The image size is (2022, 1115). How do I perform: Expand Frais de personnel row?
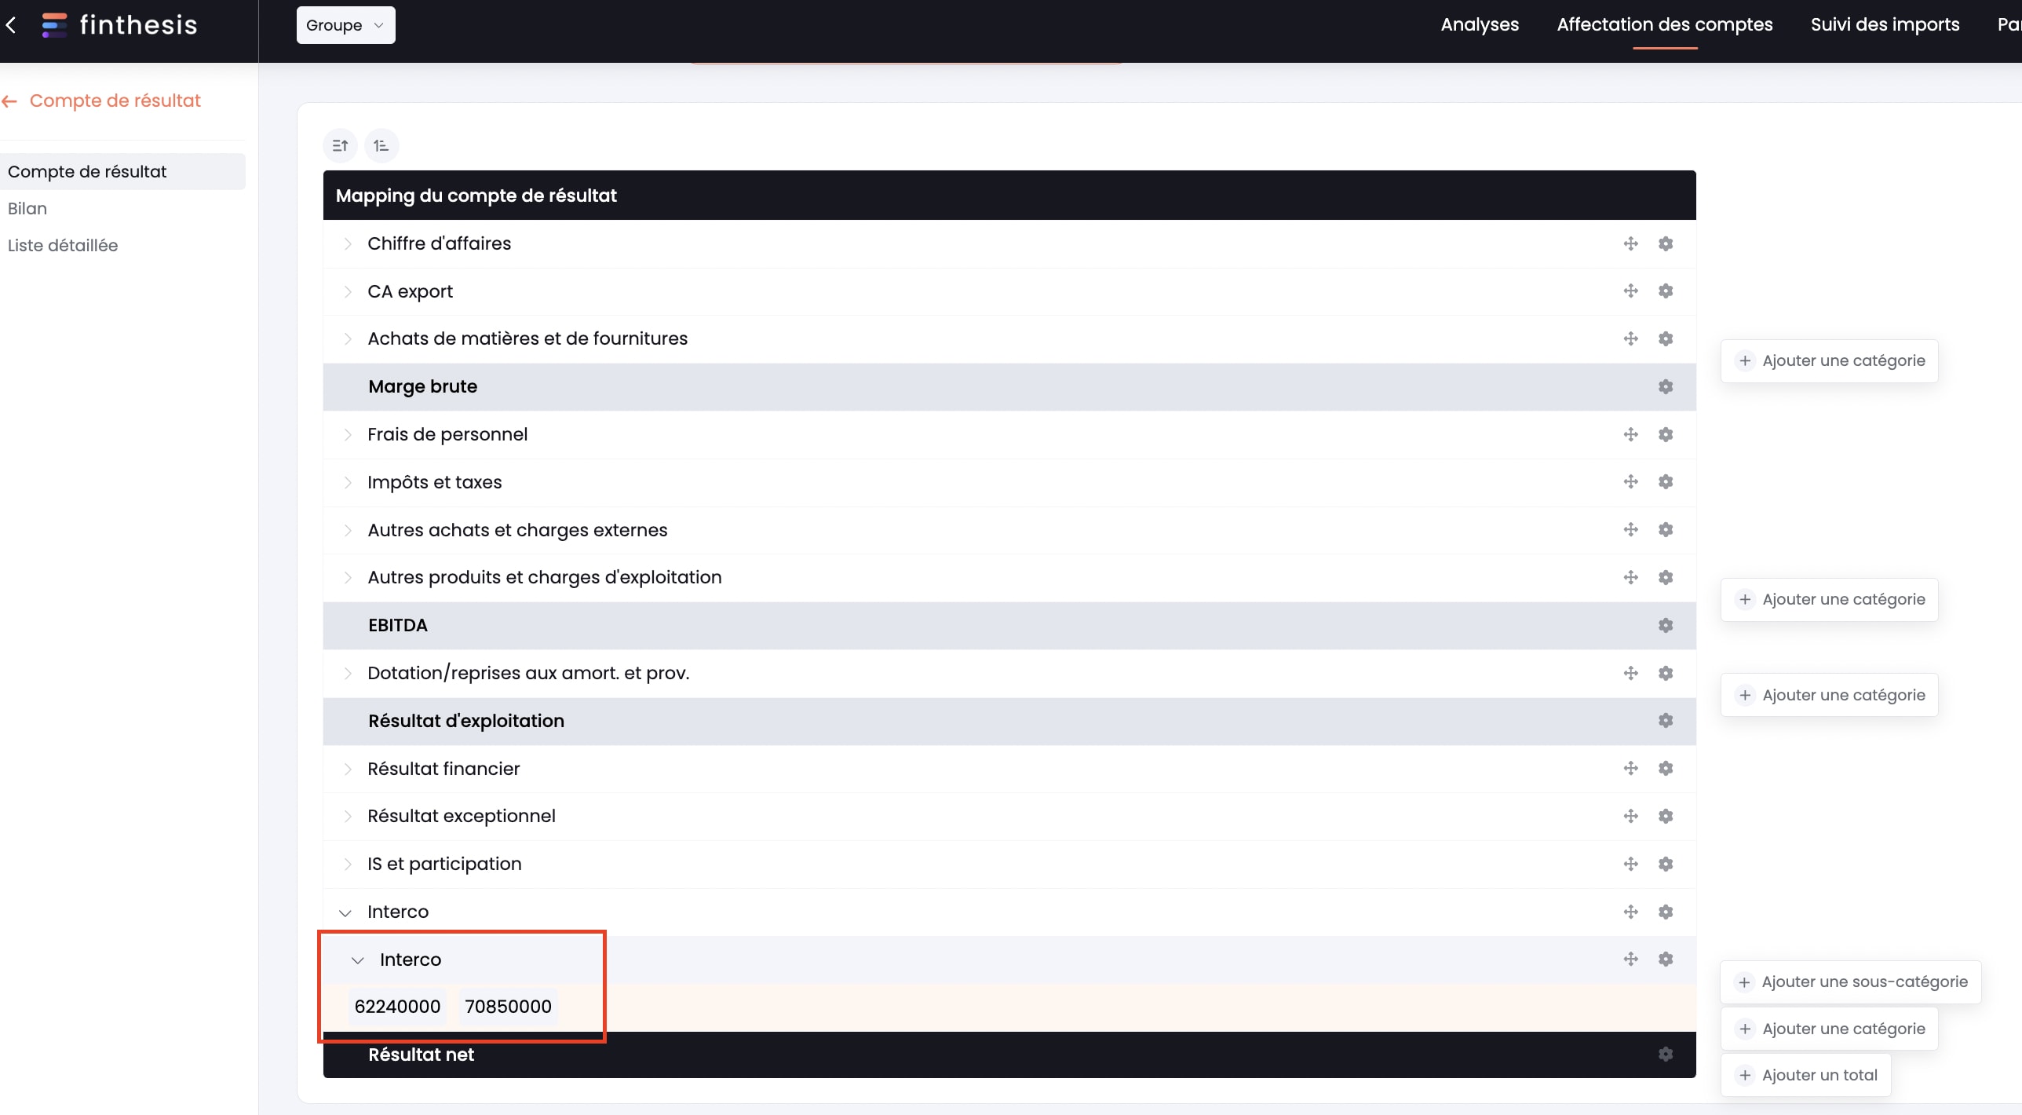(348, 434)
